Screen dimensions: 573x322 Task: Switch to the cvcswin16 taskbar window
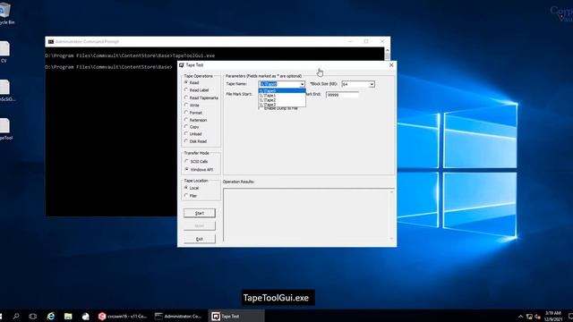[x=123, y=316]
